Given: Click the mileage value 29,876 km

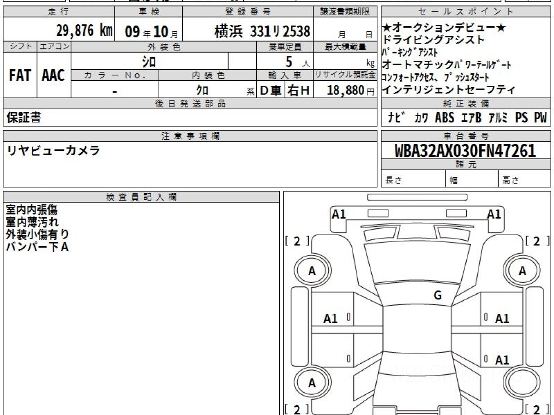Looking at the screenshot, I should pyautogui.click(x=84, y=31).
